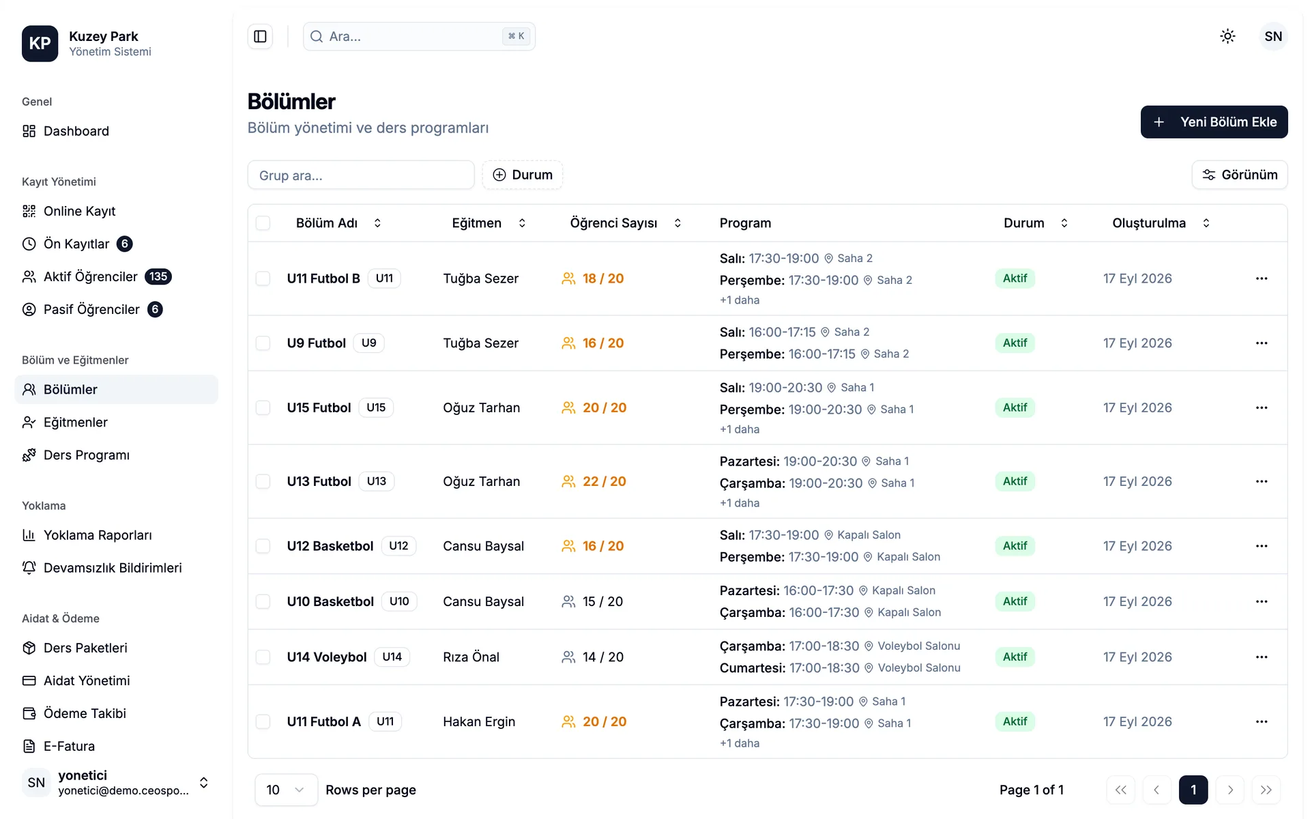Switch theme using the sun icon
The width and height of the screenshot is (1310, 819).
pos(1227,36)
